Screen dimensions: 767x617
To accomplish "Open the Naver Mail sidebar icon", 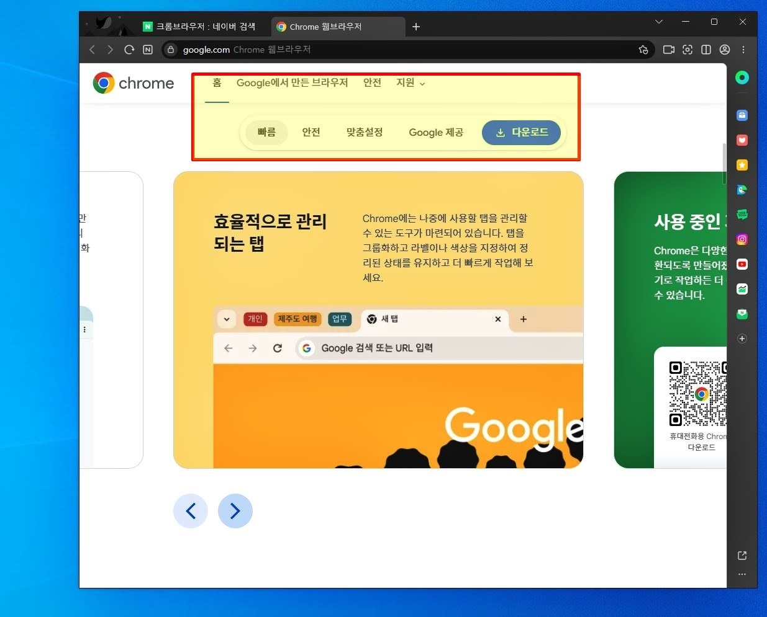I will pyautogui.click(x=742, y=314).
